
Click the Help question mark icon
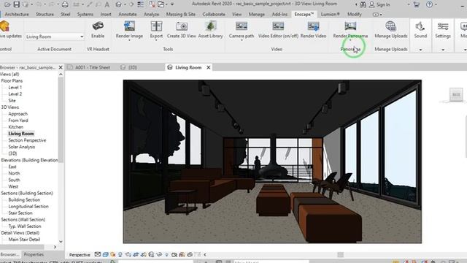[x=429, y=4]
